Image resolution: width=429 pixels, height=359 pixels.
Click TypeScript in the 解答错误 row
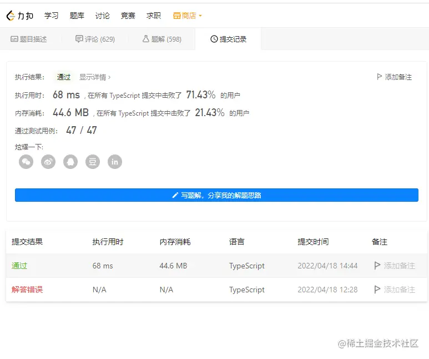coord(247,290)
